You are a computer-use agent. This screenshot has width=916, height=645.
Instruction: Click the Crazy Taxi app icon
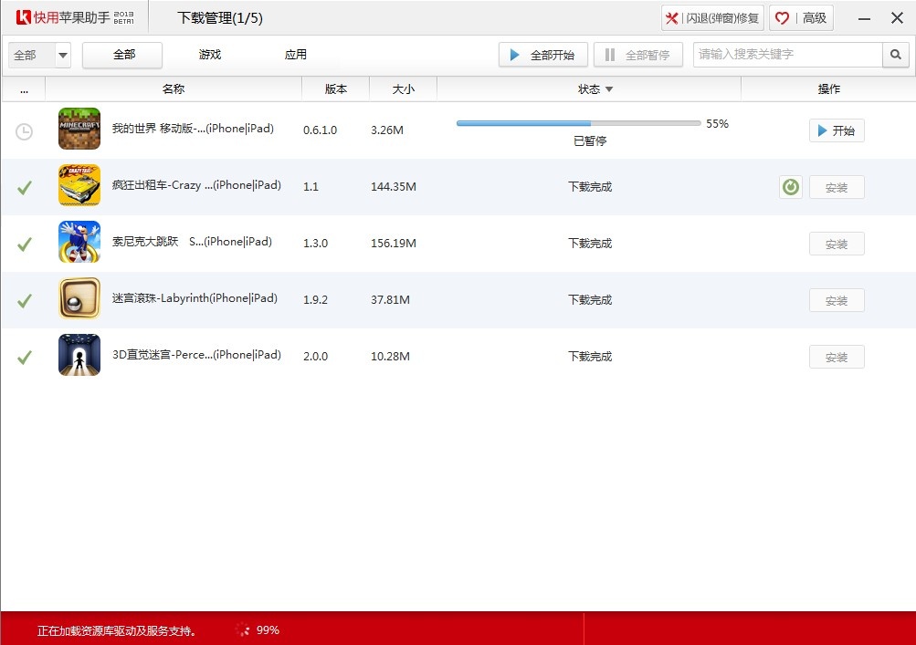coord(79,185)
